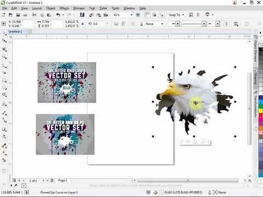
Task: Open the outline width dropdown showing None
Action: [162, 24]
